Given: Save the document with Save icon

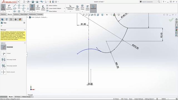Looking at the screenshot, I should coord(33,2).
